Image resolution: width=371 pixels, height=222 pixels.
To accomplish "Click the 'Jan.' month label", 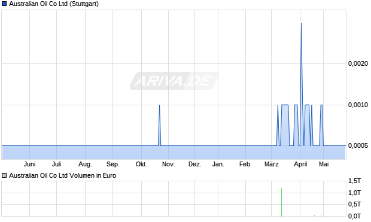I will tap(218, 164).
